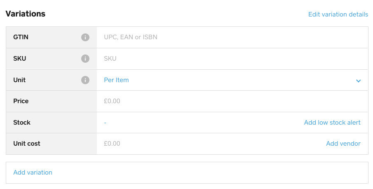Click the Add vendor link

(x=343, y=144)
